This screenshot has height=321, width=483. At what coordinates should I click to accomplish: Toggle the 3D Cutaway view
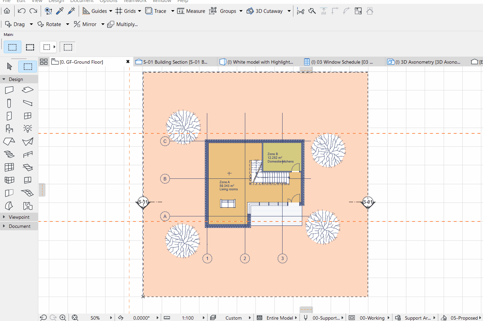(x=265, y=11)
